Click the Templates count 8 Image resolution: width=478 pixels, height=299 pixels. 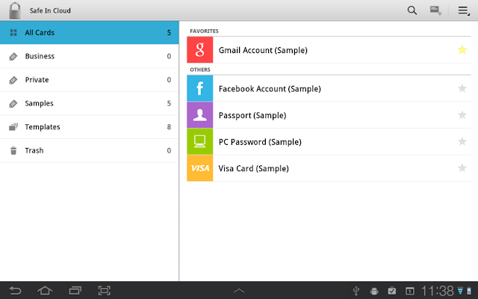[169, 127]
